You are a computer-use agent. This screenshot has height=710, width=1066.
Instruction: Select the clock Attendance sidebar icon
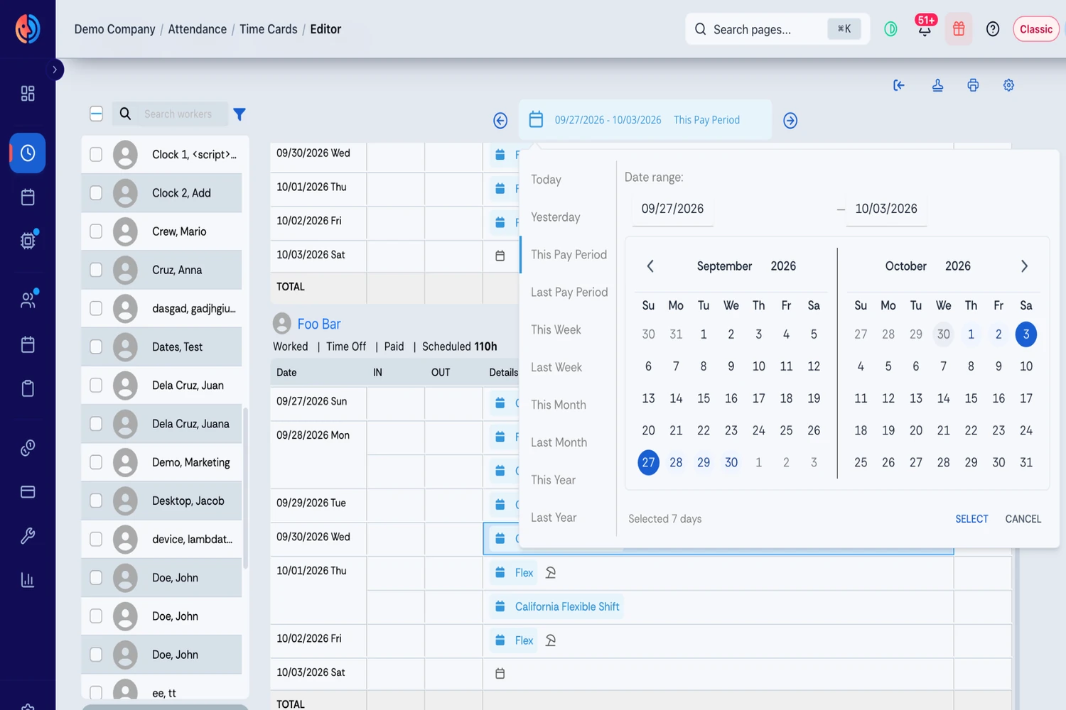click(x=28, y=153)
